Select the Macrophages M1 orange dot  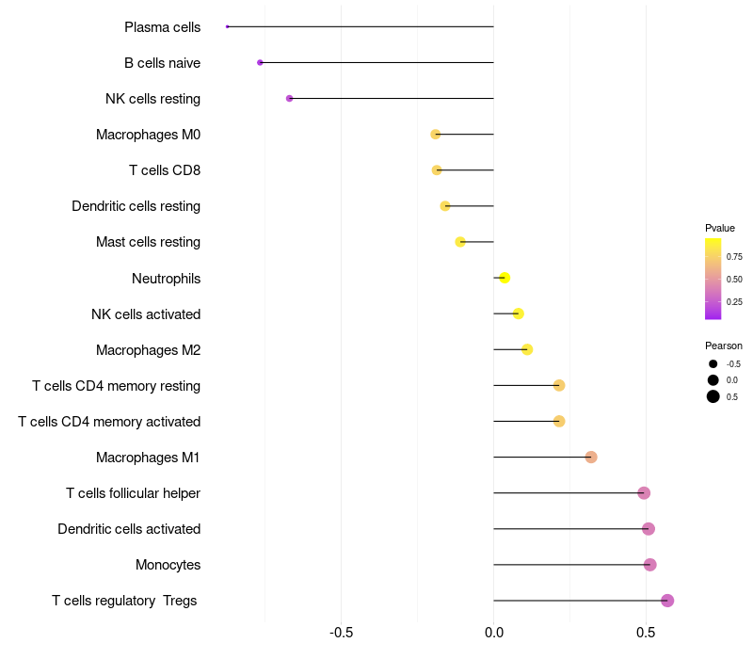[591, 458]
